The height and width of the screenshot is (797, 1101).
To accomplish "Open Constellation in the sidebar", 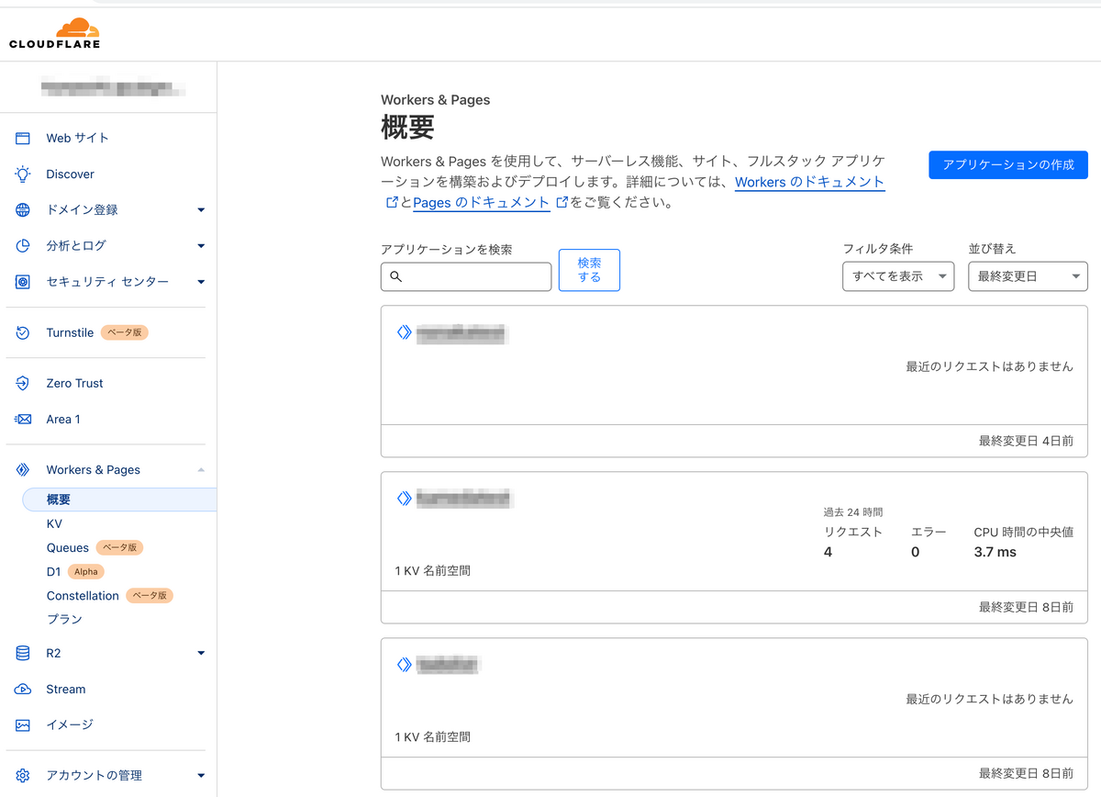I will click(83, 595).
